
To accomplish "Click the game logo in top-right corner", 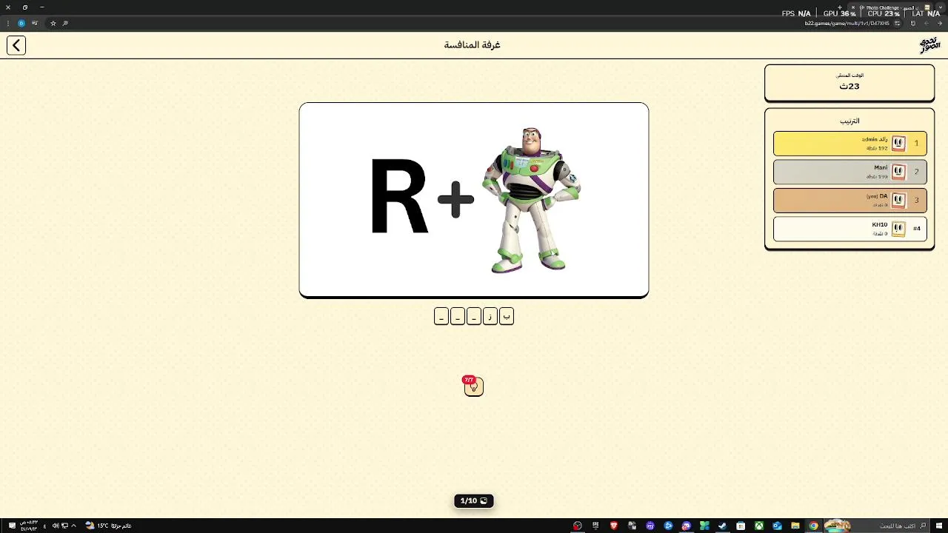I will pos(929,45).
